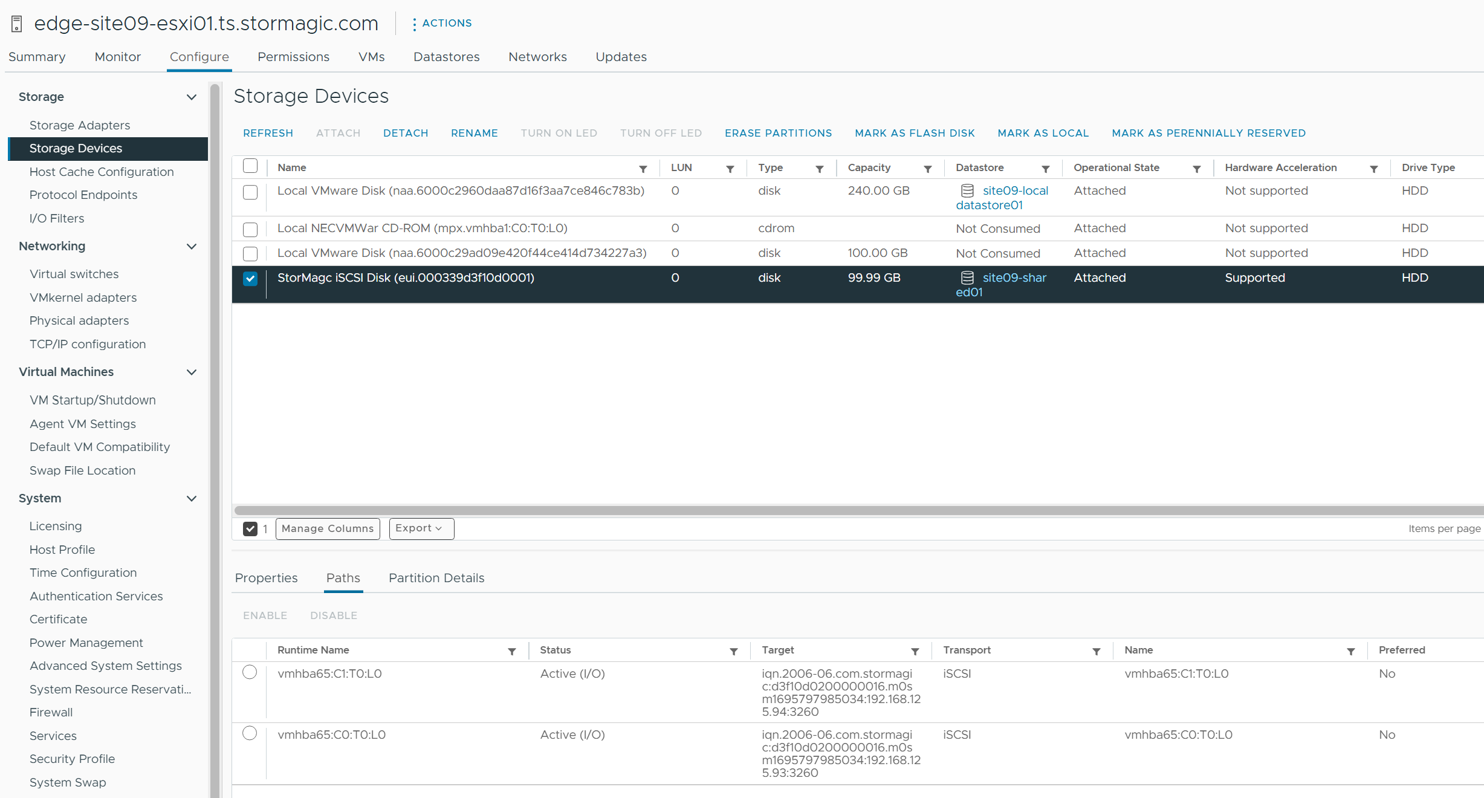Click Detach for the selected device
This screenshot has width=1484, height=798.
click(406, 133)
